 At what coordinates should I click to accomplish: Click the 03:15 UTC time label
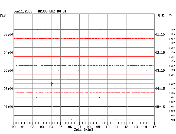[x=160, y=71]
